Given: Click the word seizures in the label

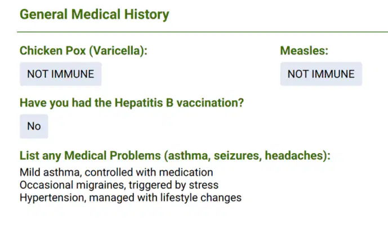Looking at the screenshot, I should click(237, 155).
